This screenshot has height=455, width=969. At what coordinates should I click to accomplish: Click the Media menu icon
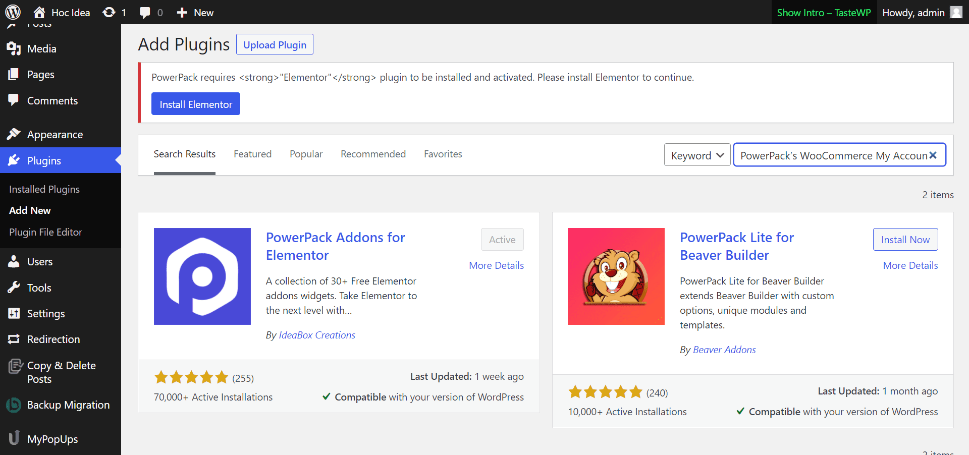14,49
